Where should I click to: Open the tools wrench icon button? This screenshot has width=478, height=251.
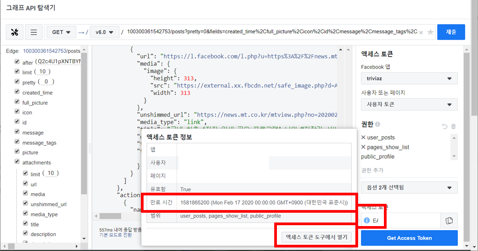15,32
